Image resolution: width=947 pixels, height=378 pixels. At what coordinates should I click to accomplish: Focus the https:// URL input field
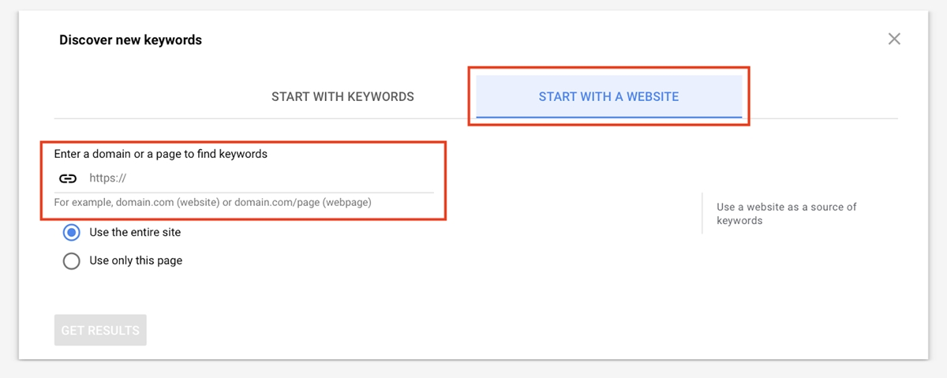[x=260, y=178]
